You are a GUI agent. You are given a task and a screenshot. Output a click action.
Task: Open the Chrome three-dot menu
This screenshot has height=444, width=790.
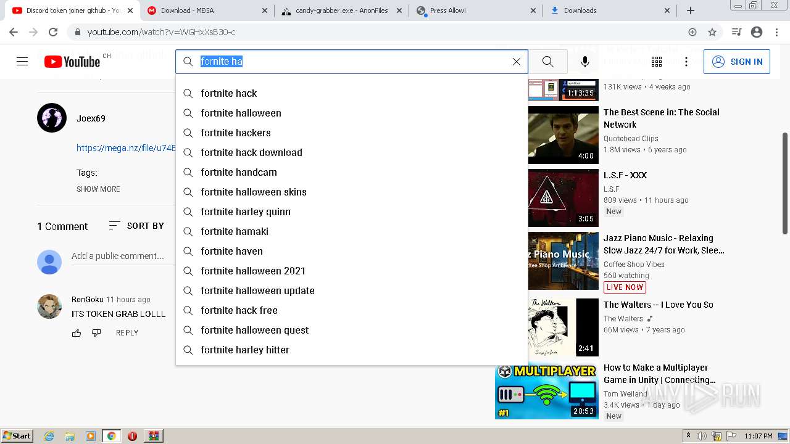(776, 32)
